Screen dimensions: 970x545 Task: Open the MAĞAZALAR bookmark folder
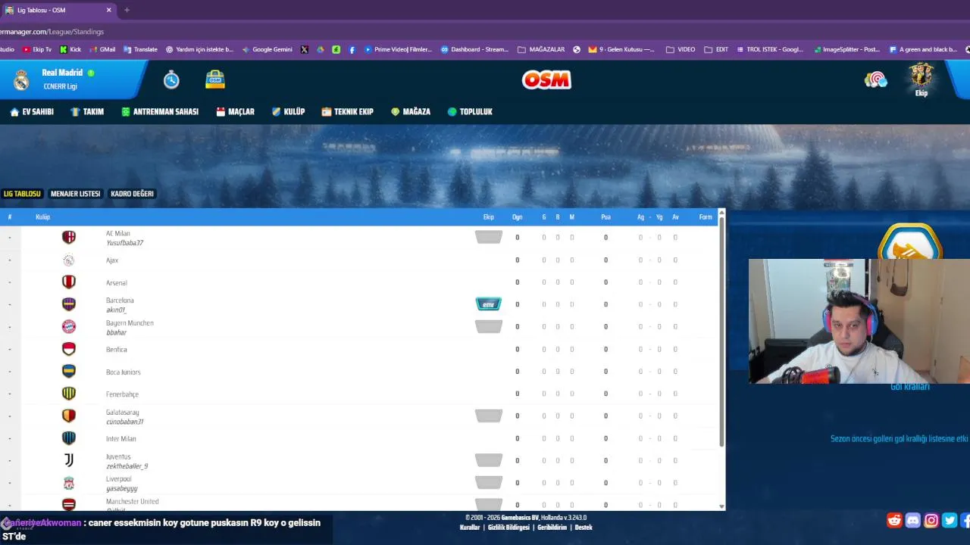click(x=541, y=49)
